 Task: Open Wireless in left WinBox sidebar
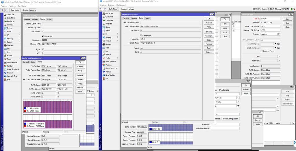point(10,25)
